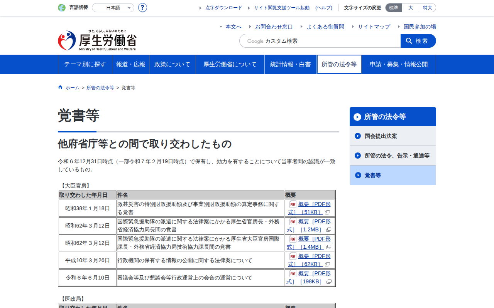Open the 申請・募集・情報公開 menu
Image resolution: width=494 pixels, height=308 pixels.
point(399,64)
